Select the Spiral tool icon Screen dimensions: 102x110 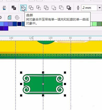pyautogui.click(x=17, y=17)
